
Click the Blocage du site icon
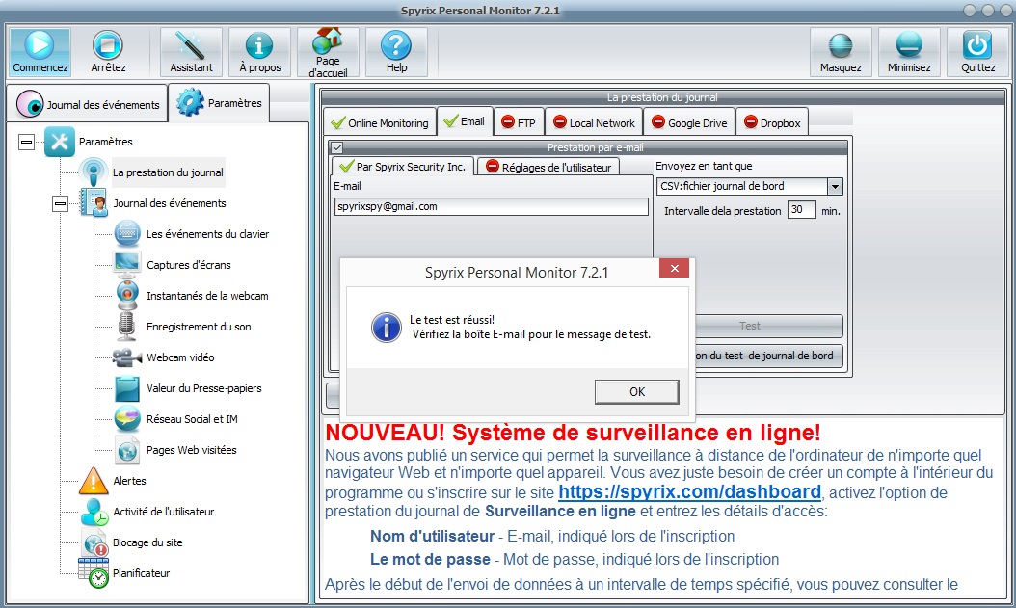pos(94,542)
